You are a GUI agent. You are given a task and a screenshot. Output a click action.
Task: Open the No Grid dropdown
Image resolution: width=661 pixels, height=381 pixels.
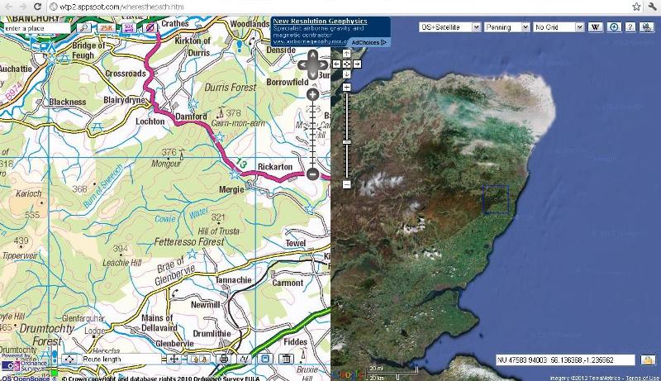[559, 27]
